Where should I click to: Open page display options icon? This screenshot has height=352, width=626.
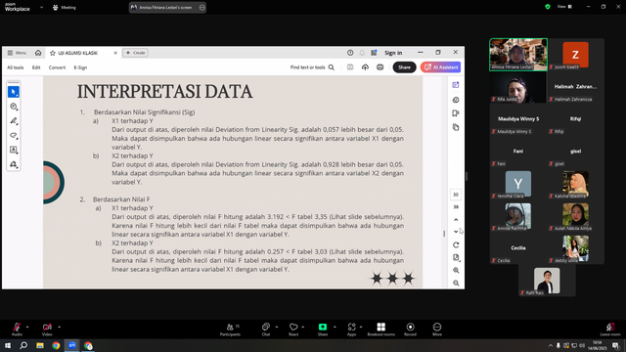coord(456,257)
